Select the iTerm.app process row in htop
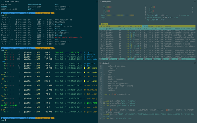 pos(147,29)
